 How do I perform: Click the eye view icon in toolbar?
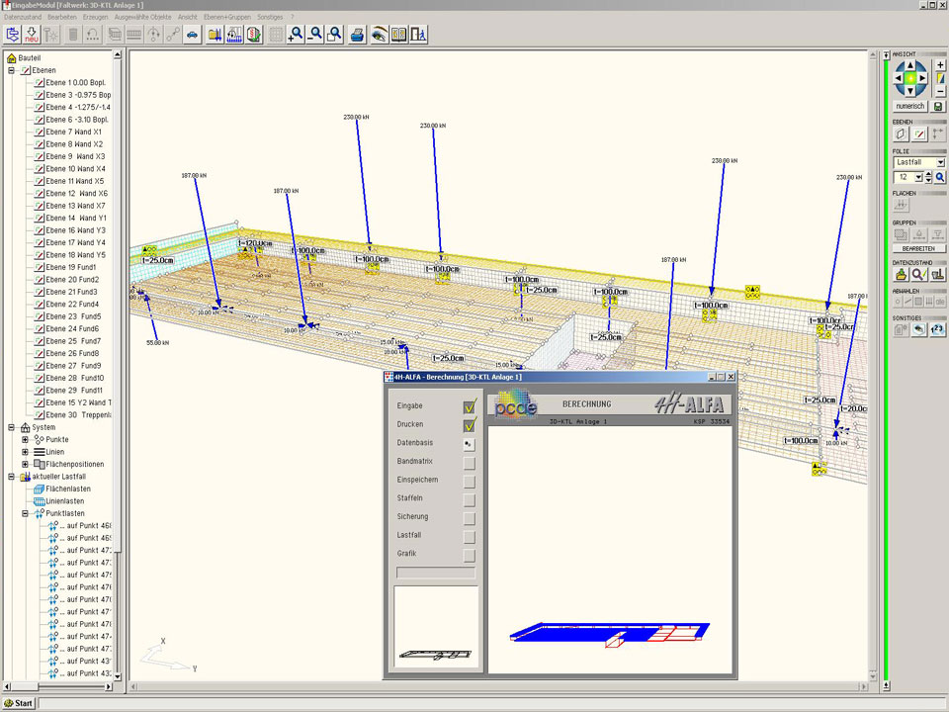379,35
